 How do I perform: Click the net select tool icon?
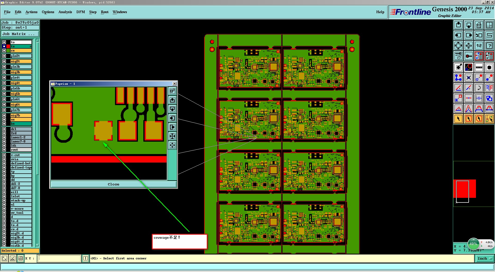(489, 119)
